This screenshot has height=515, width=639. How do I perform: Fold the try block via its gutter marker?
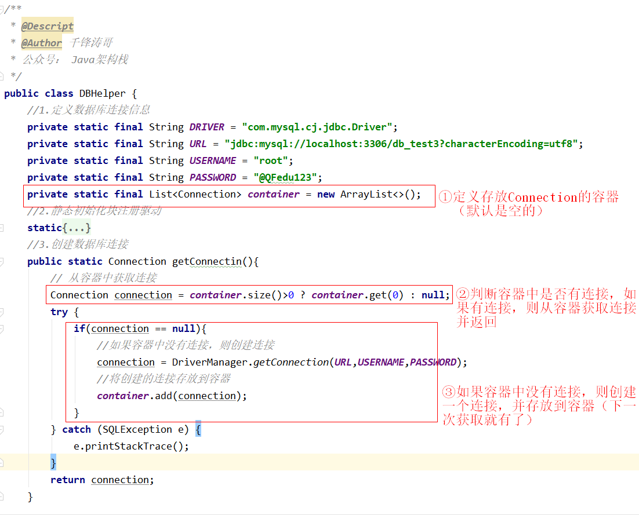(x=2, y=312)
